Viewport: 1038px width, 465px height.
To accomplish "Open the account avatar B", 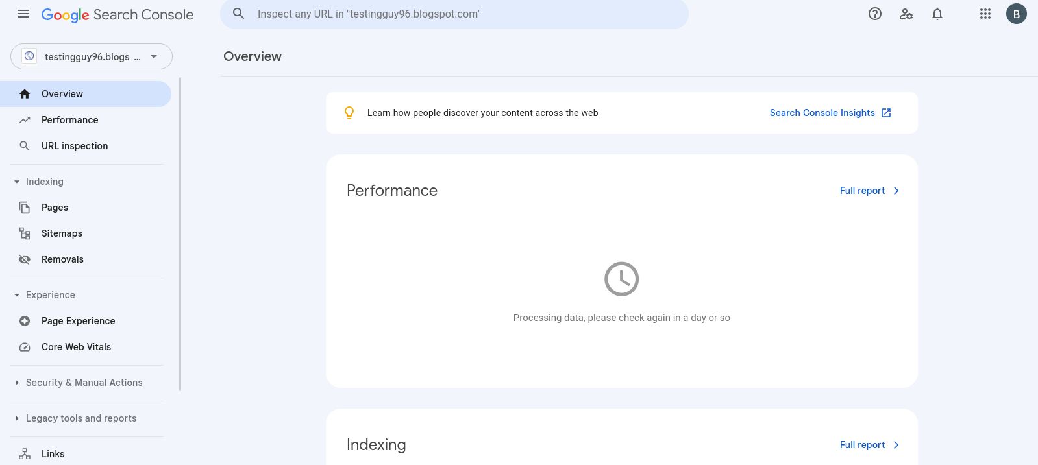I will click(1016, 14).
